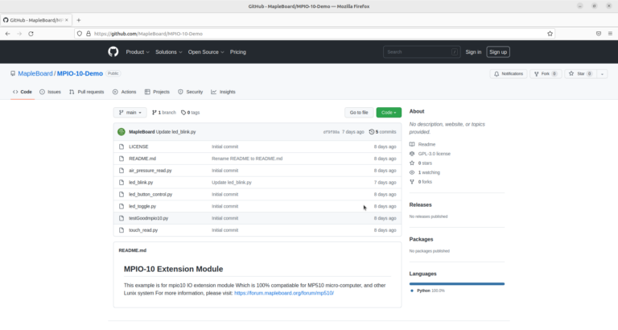Screen dimensions: 618x330
Task: Click the Readme book icon in About
Action: coord(412,144)
